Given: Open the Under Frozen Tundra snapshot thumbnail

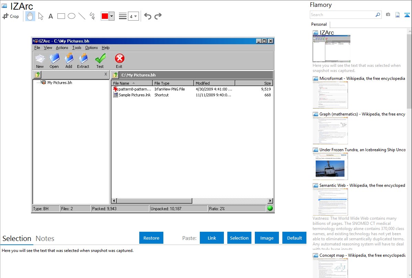Looking at the screenshot, I should pos(330,166).
